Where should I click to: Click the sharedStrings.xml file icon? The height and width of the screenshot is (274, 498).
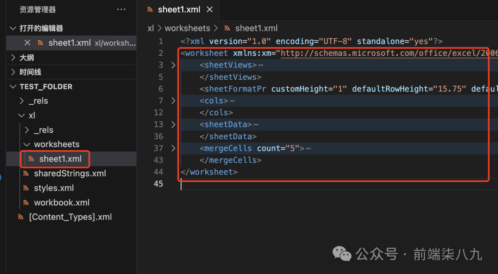(26, 174)
